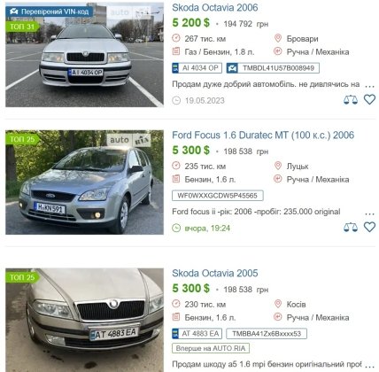
Task: Click the Skoda Octavia 2006 car photo
Action: click(84, 55)
